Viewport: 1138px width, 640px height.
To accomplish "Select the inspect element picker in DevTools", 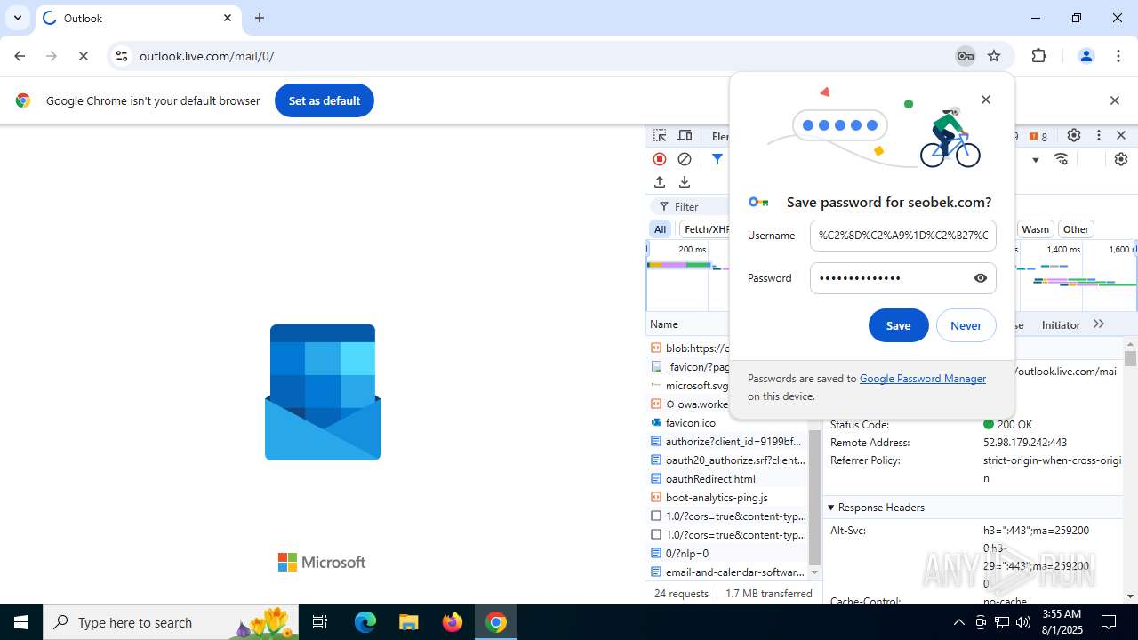I will tap(660, 136).
